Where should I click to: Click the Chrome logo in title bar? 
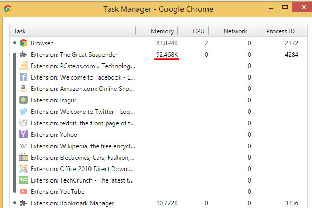[8, 9]
